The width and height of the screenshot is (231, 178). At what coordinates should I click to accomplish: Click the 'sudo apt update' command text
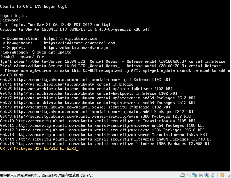point(54,52)
